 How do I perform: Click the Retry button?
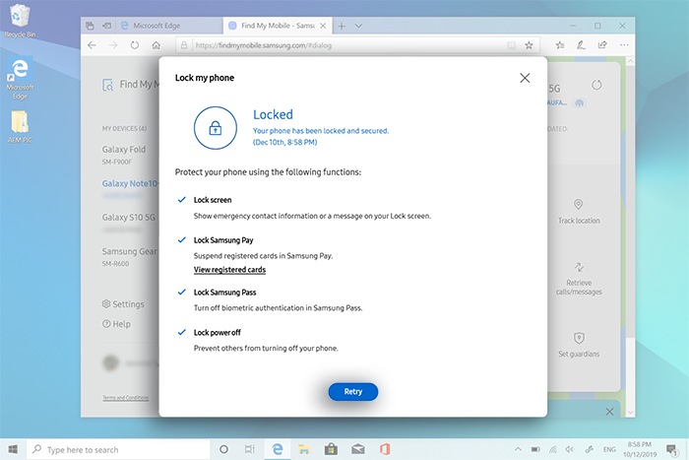(x=352, y=391)
